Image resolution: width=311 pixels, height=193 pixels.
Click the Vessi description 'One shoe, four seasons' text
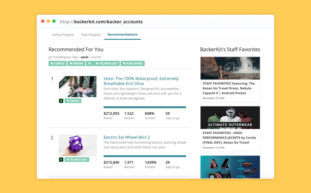coord(143,93)
